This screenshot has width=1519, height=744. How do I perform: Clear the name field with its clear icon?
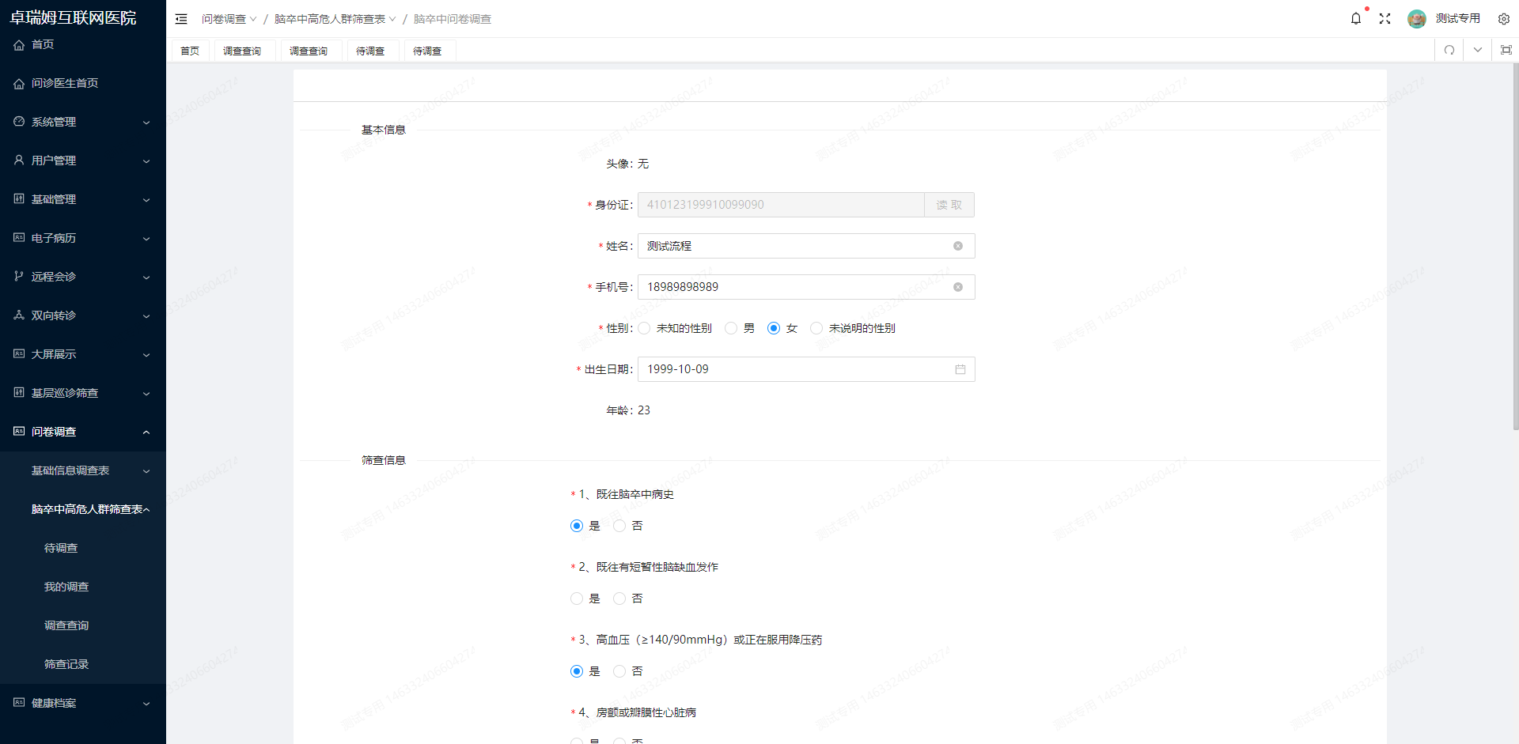(957, 246)
